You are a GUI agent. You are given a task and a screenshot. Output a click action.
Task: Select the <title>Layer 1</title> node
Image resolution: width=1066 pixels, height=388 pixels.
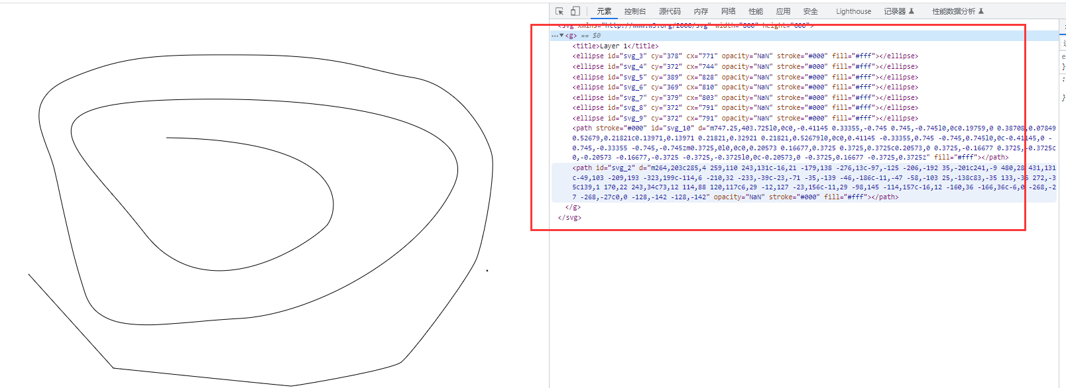(616, 46)
